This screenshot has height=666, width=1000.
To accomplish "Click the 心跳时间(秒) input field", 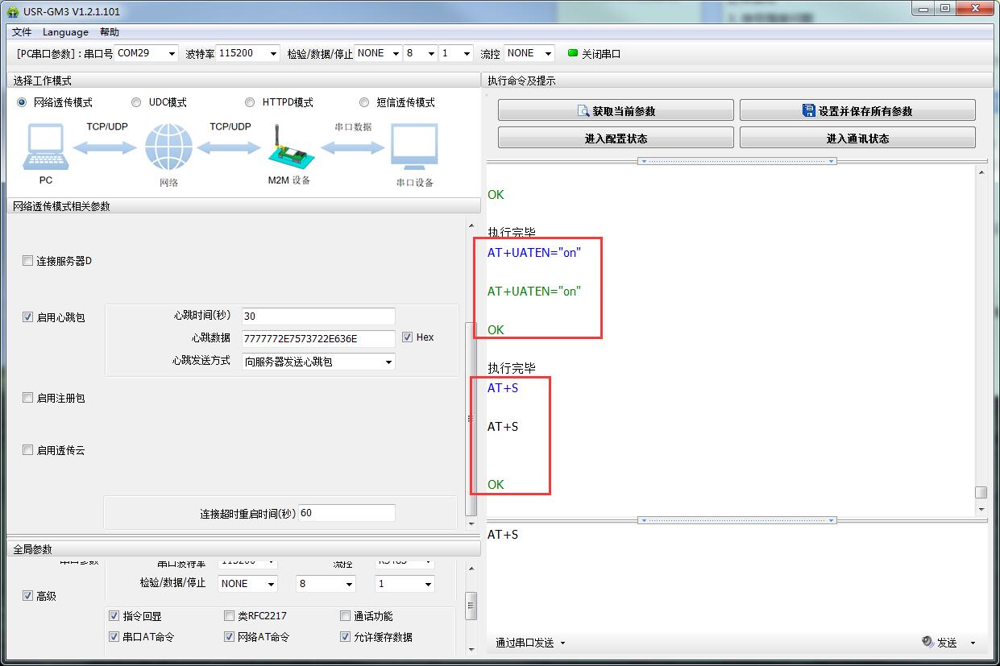I will tap(318, 316).
